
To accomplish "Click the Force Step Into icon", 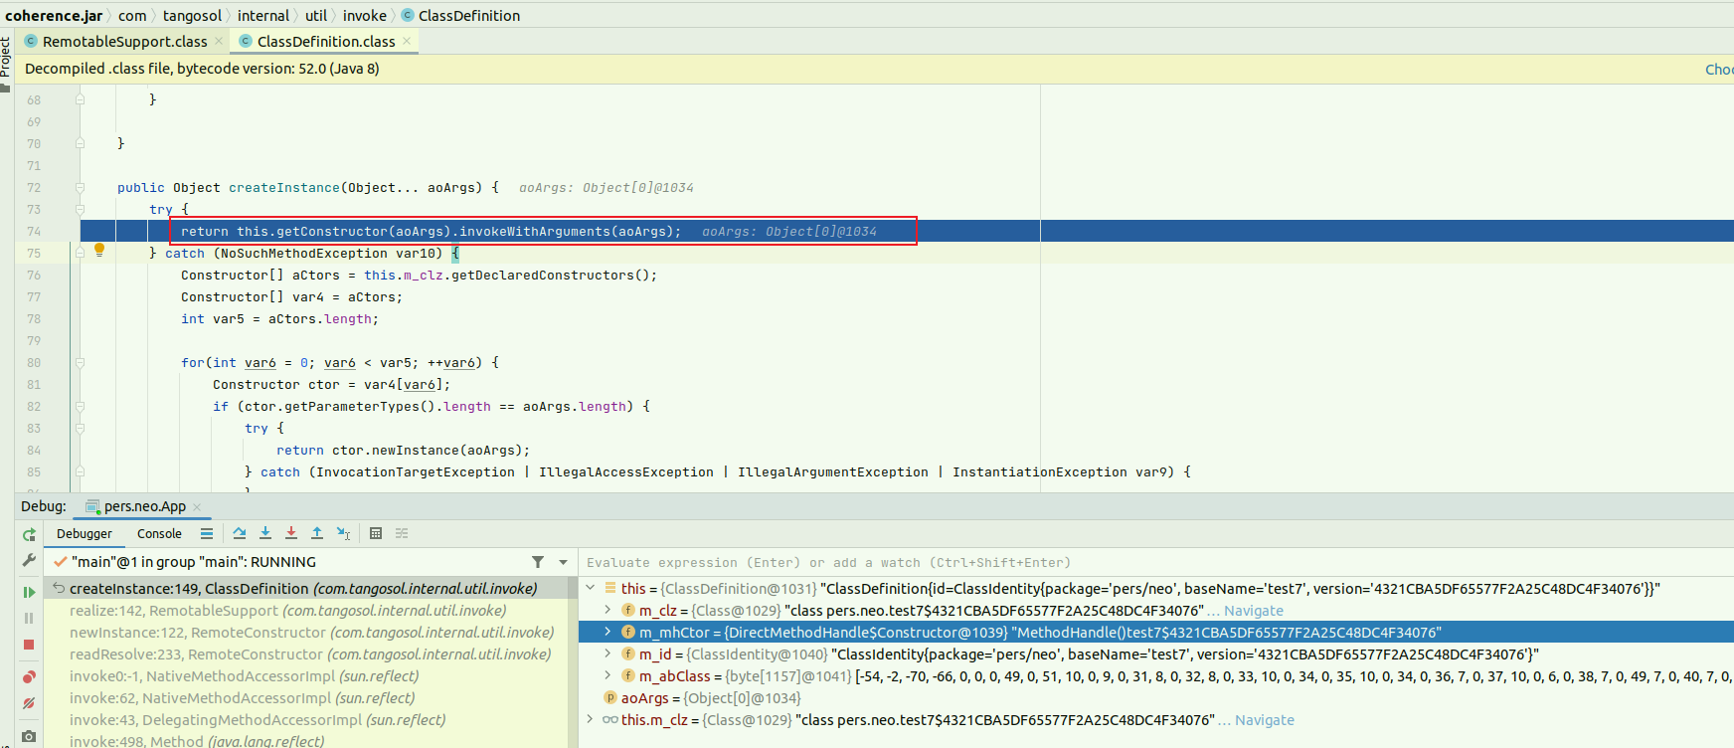I will tap(291, 533).
